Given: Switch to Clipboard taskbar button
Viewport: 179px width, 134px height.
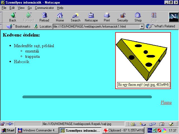Looking at the screenshot, I should pos(123,130).
